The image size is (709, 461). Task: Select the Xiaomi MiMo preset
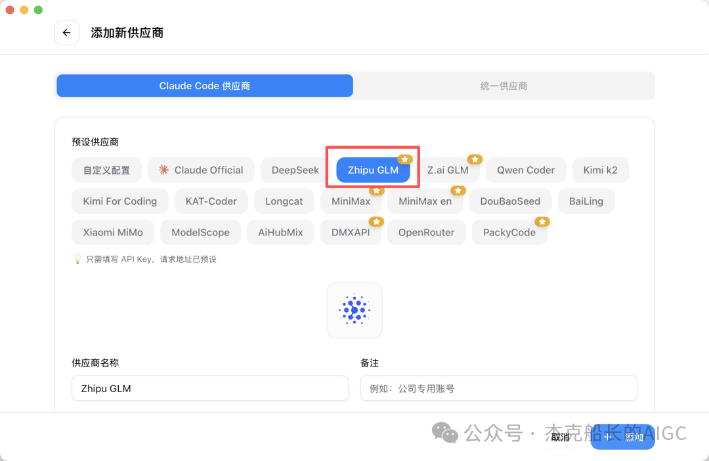click(x=113, y=233)
